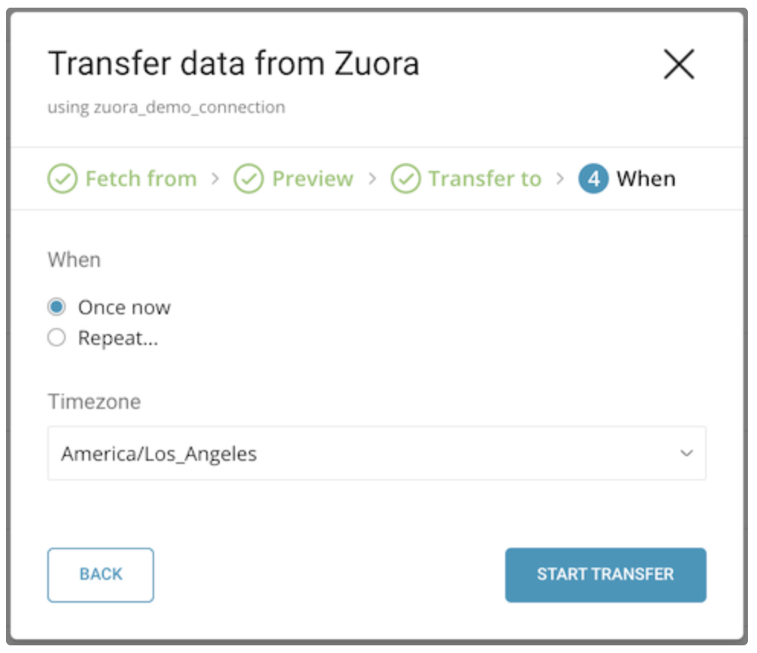Go to the Fetch from step
The width and height of the screenshot is (757, 653).
[x=140, y=179]
